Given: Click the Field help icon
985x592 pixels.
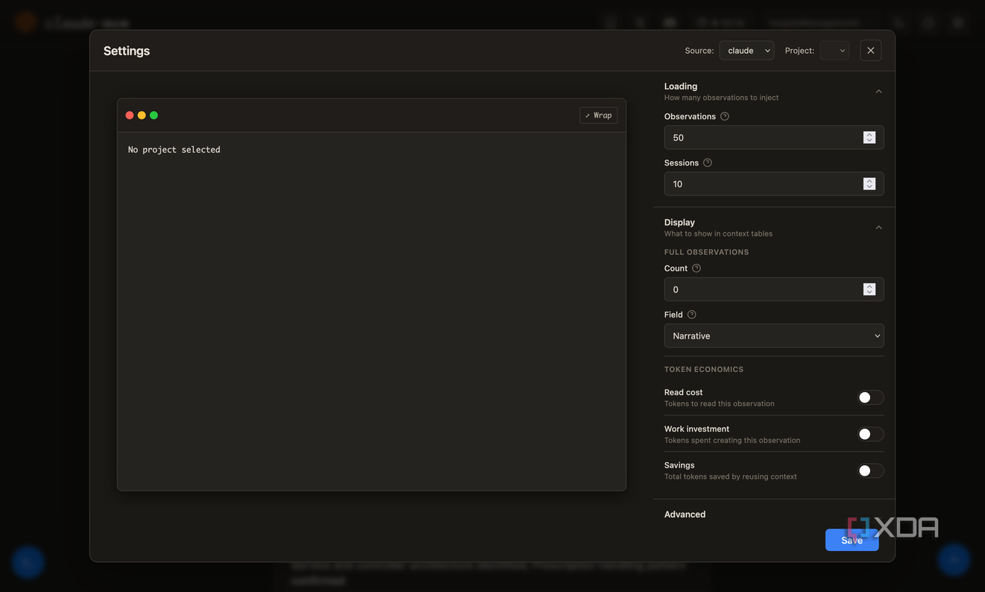Looking at the screenshot, I should pos(692,315).
